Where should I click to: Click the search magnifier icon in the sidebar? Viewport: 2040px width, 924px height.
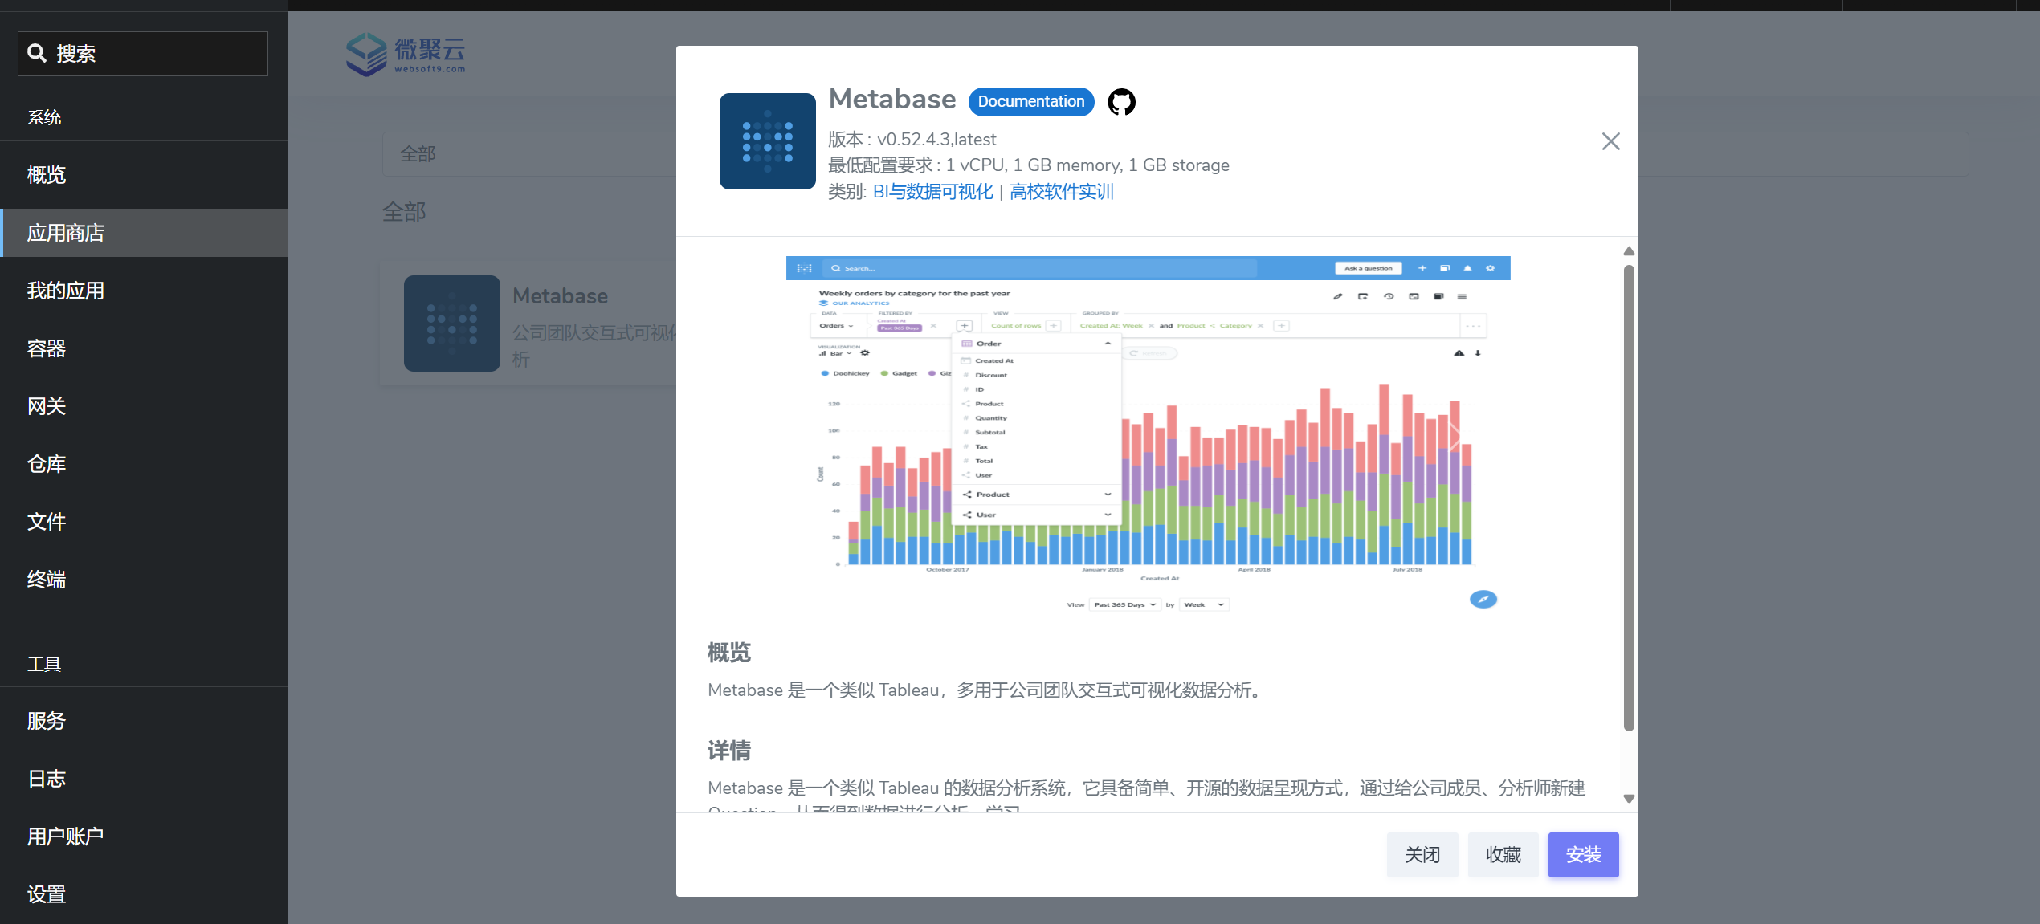[37, 54]
